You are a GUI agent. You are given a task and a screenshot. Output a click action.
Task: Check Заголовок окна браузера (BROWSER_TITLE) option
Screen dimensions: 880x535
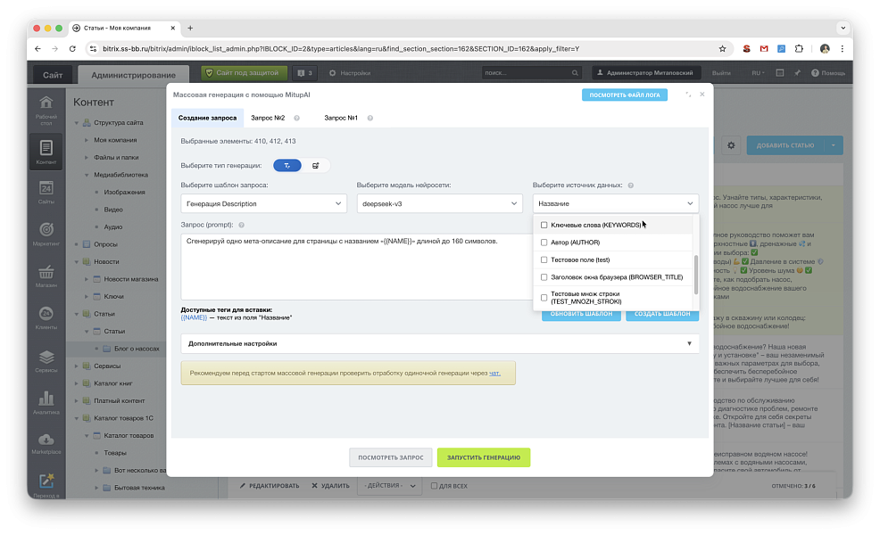(544, 277)
